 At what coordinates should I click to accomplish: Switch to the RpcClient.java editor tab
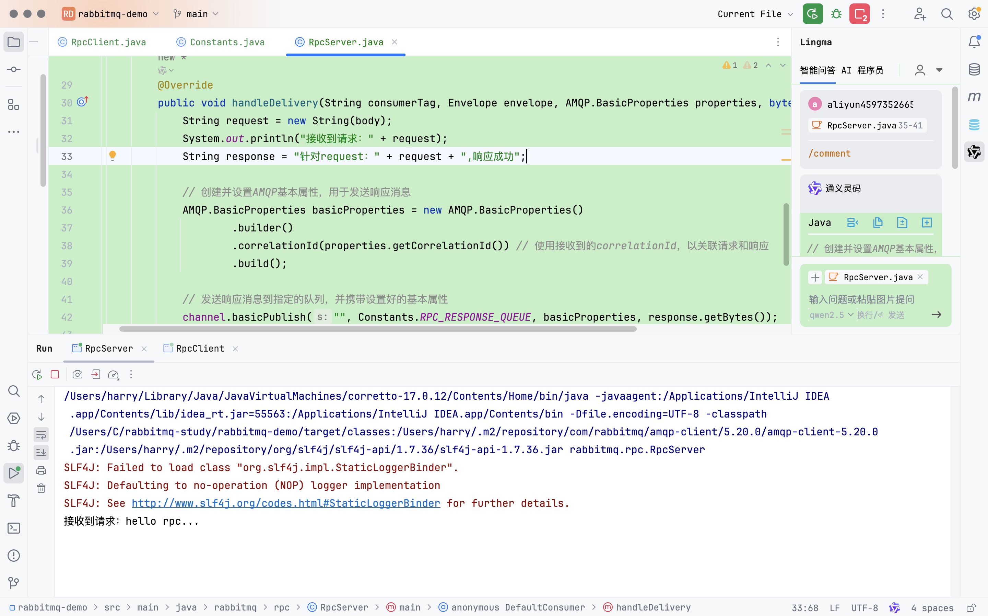pyautogui.click(x=108, y=42)
